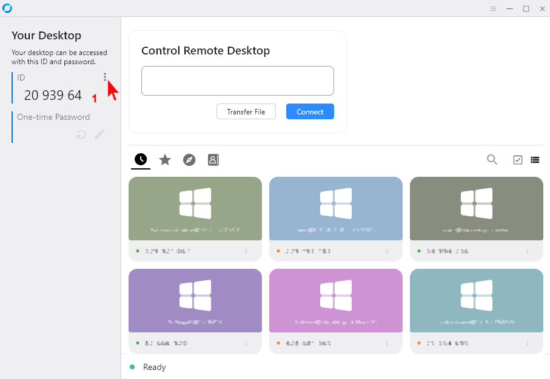This screenshot has width=550, height=379.
Task: Maximize the RustDesk window
Action: pyautogui.click(x=526, y=8)
